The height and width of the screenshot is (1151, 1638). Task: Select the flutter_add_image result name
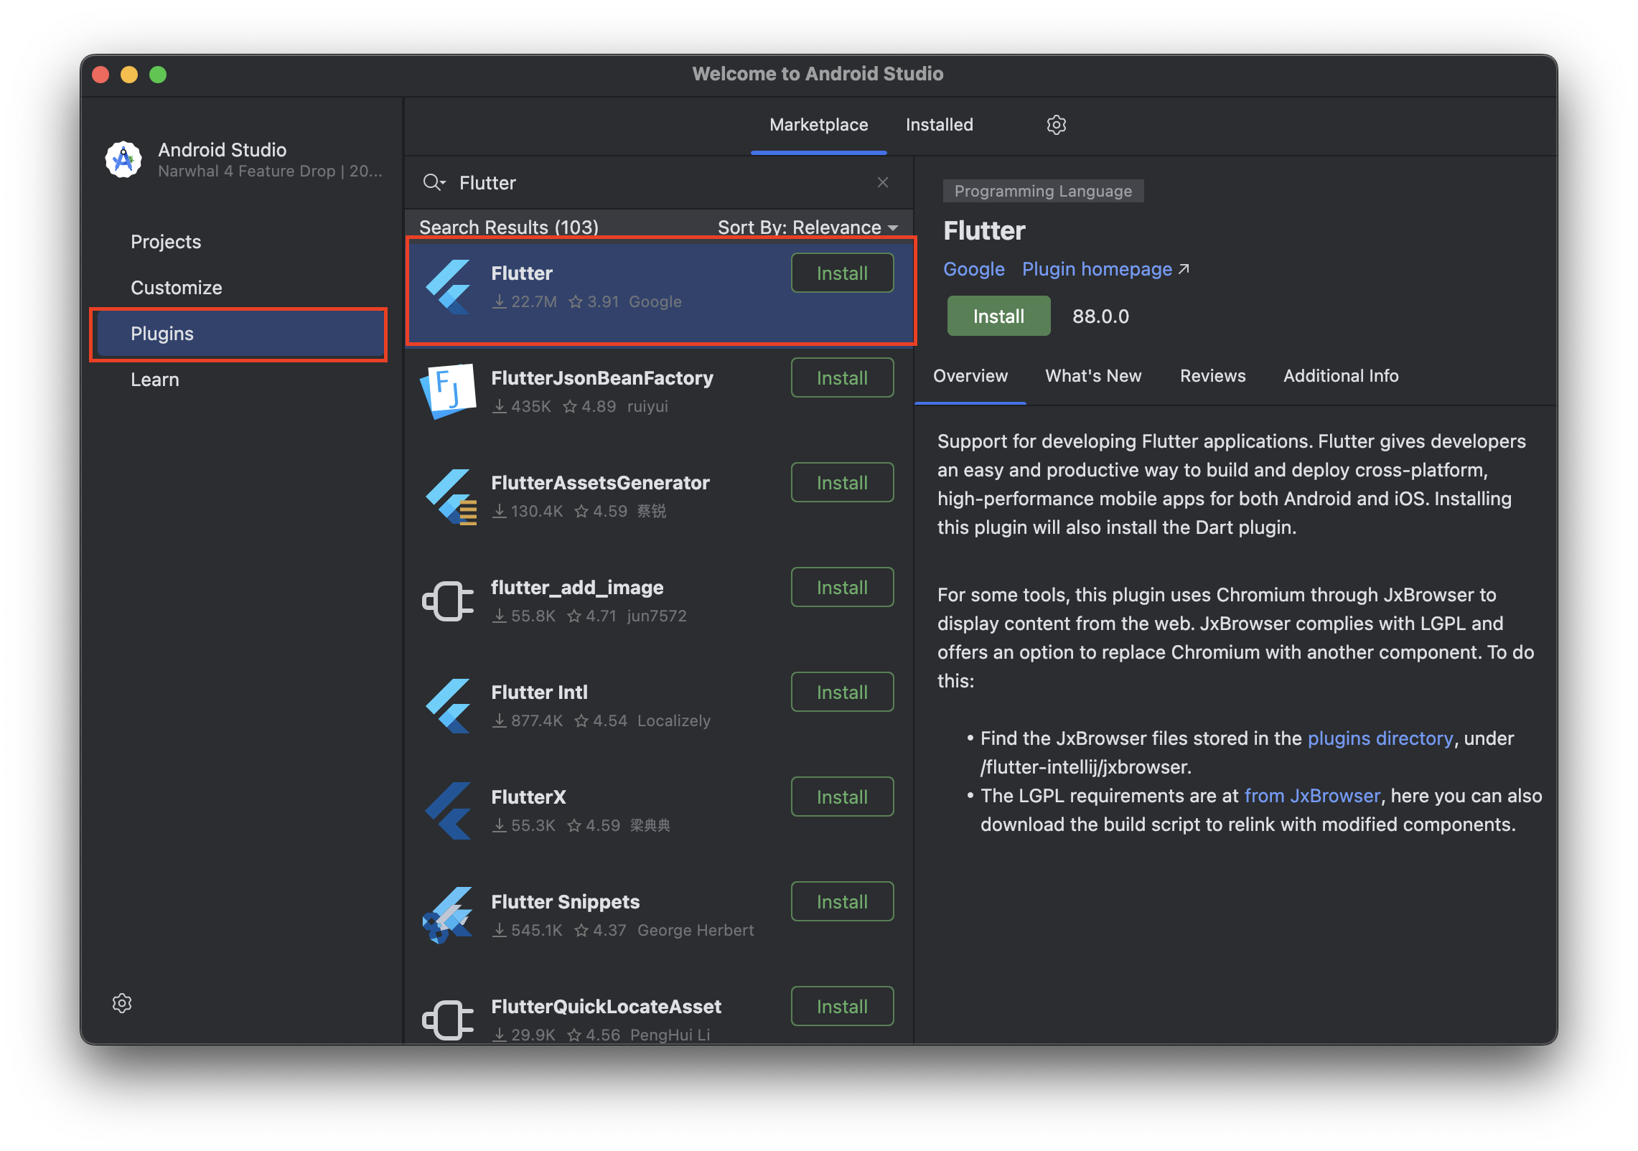[x=577, y=588]
